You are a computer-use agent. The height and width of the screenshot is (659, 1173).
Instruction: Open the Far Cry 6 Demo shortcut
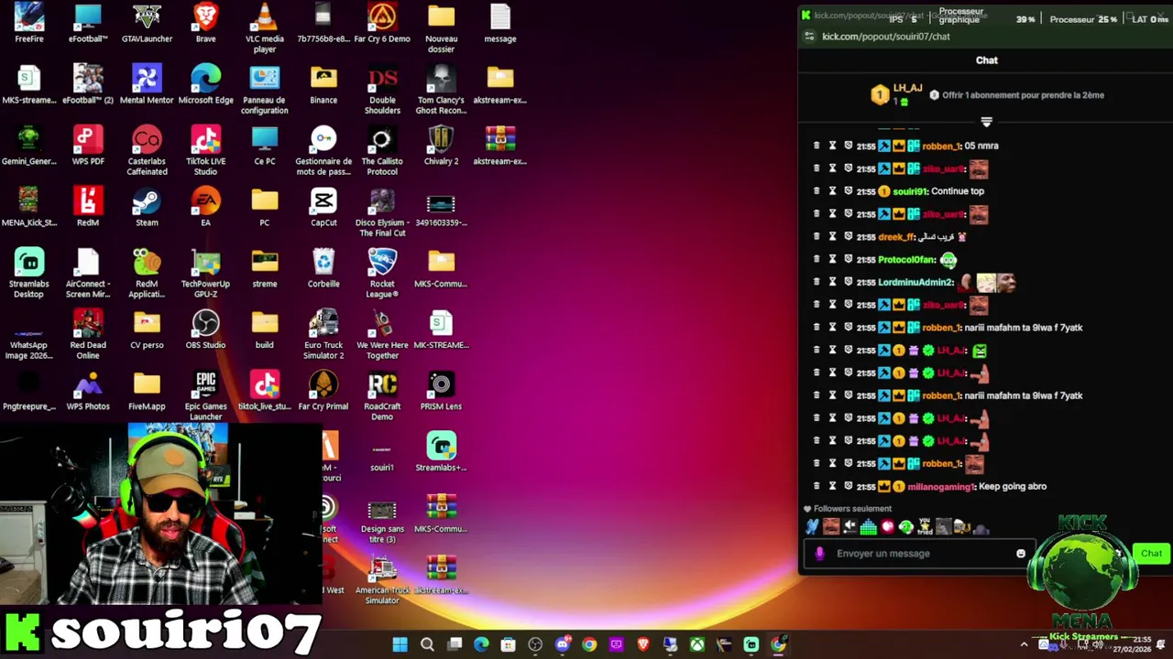382,23
